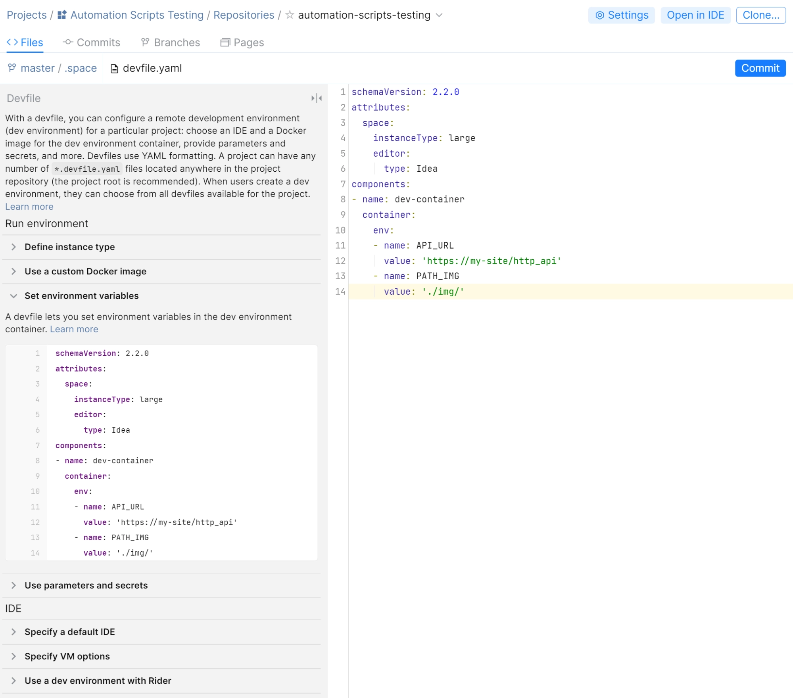This screenshot has height=698, width=793.
Task: Expand Specify VM options section
Action: point(161,657)
